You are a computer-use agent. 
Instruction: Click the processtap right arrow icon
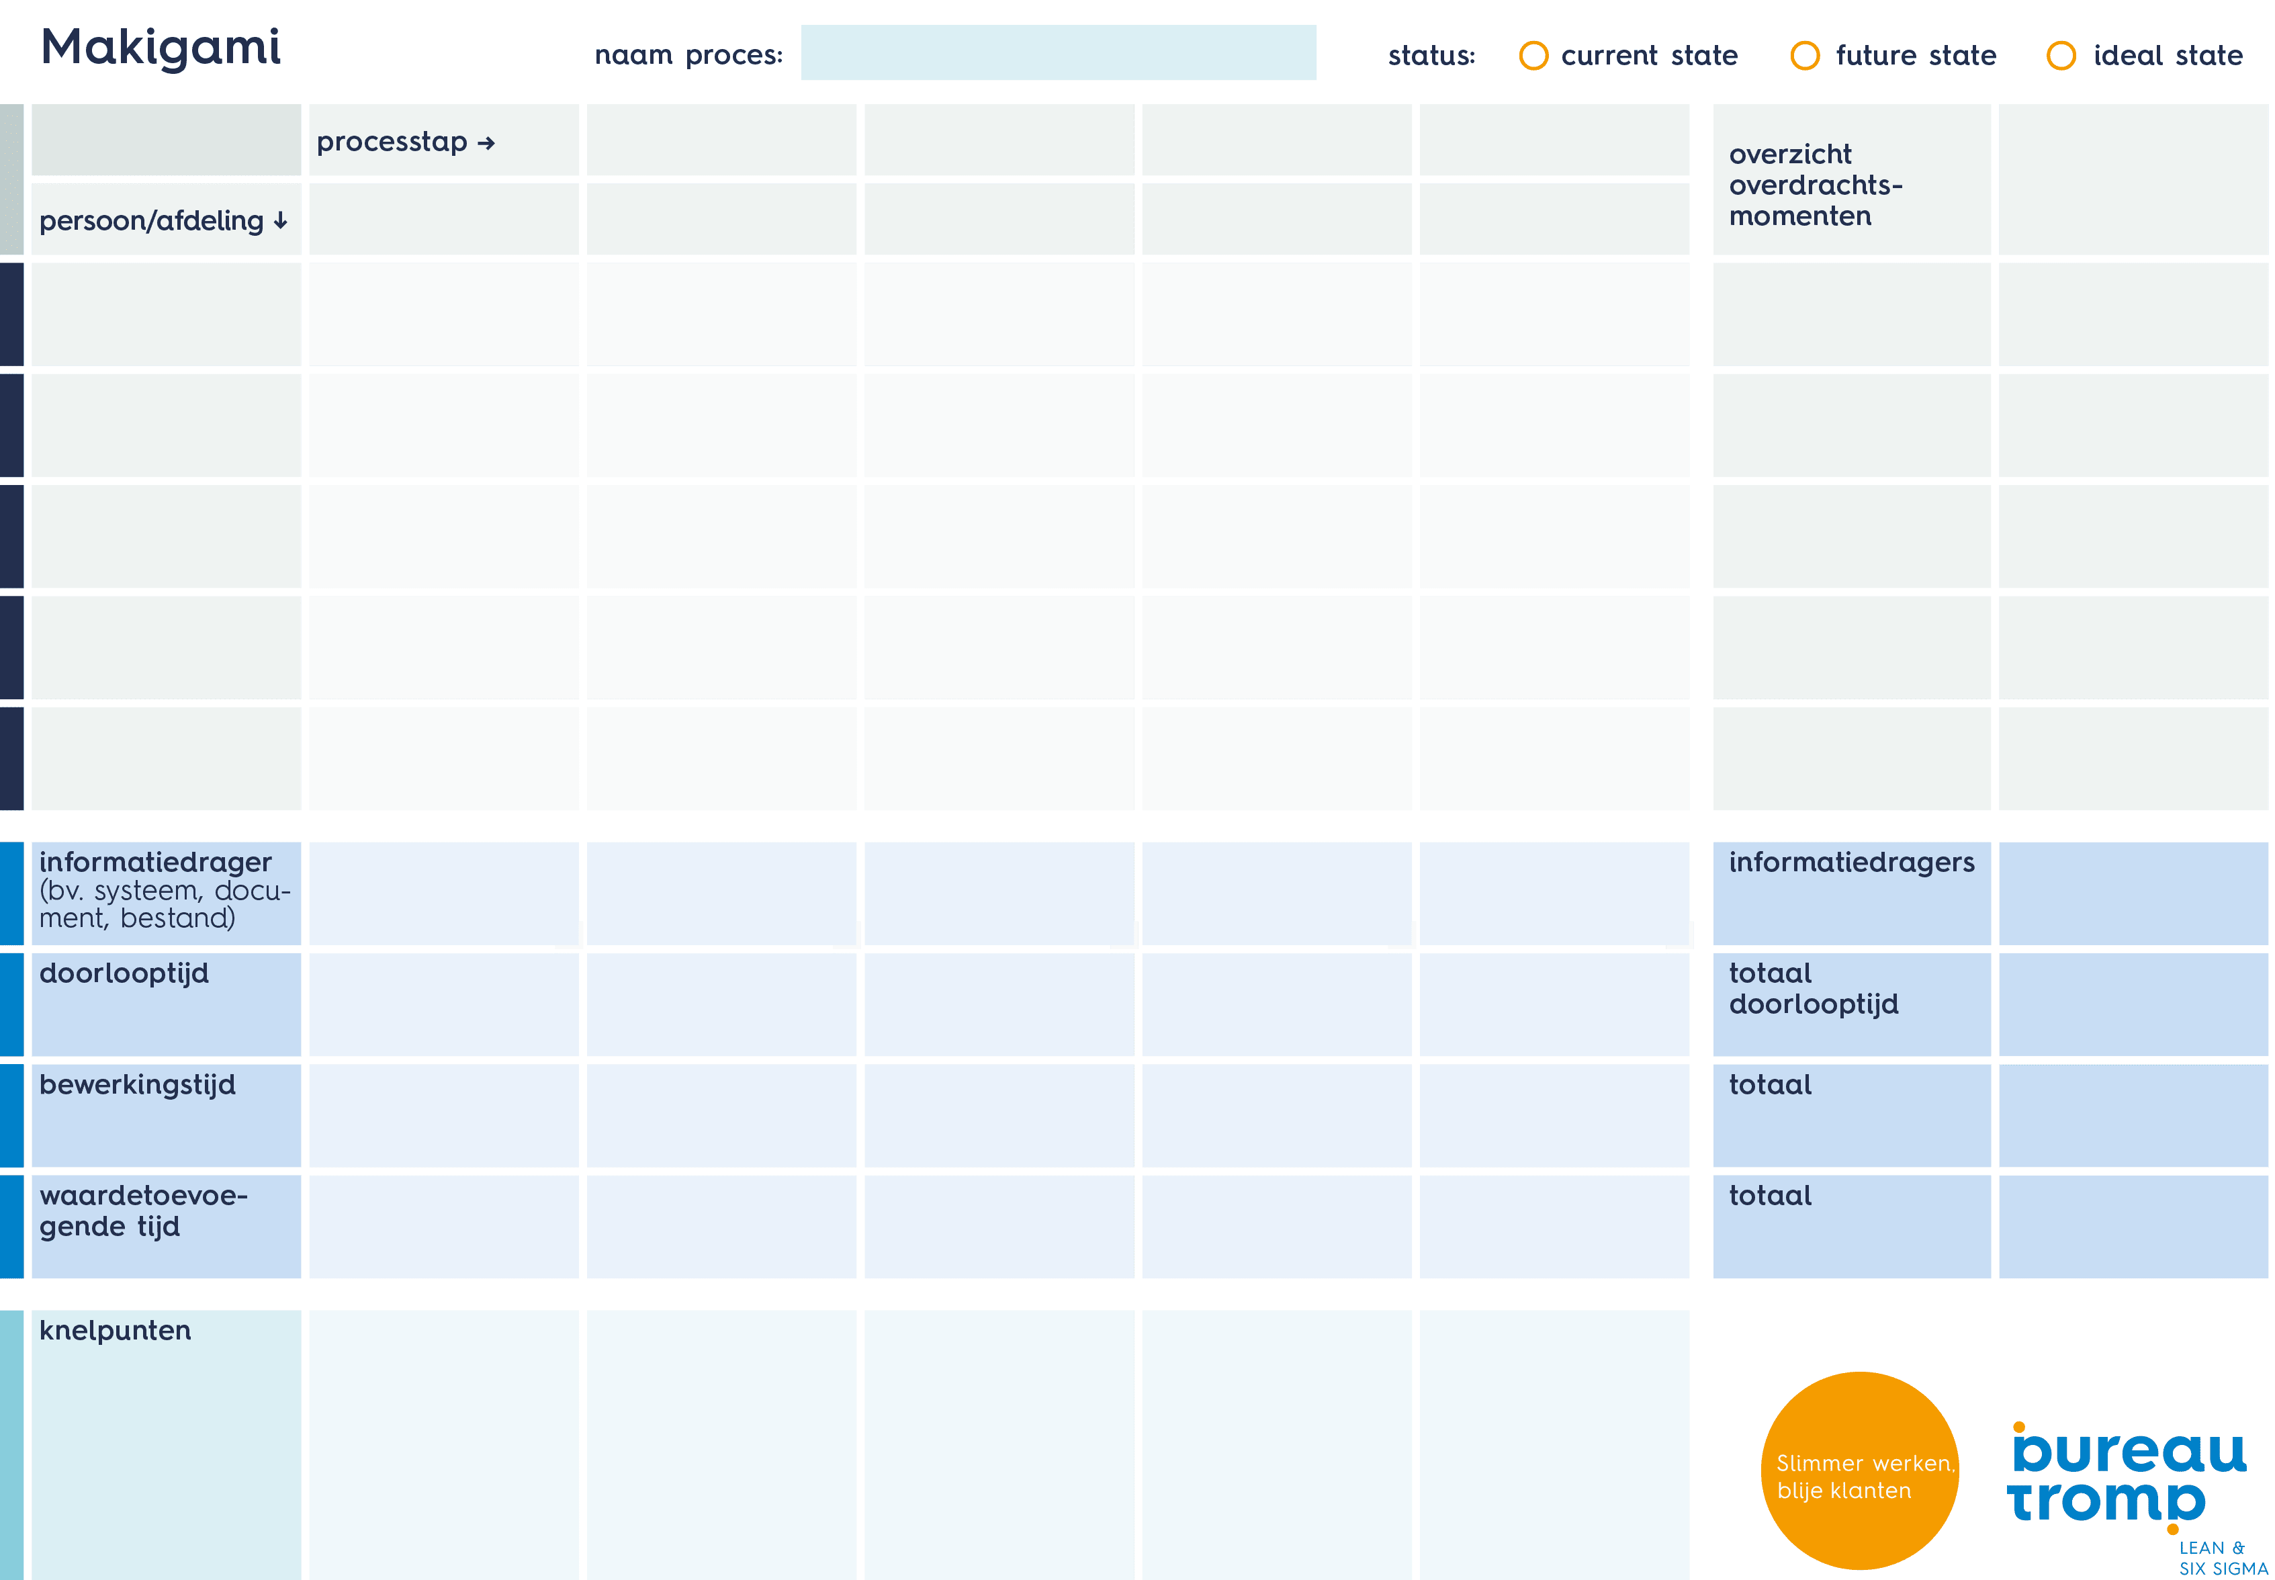486,144
